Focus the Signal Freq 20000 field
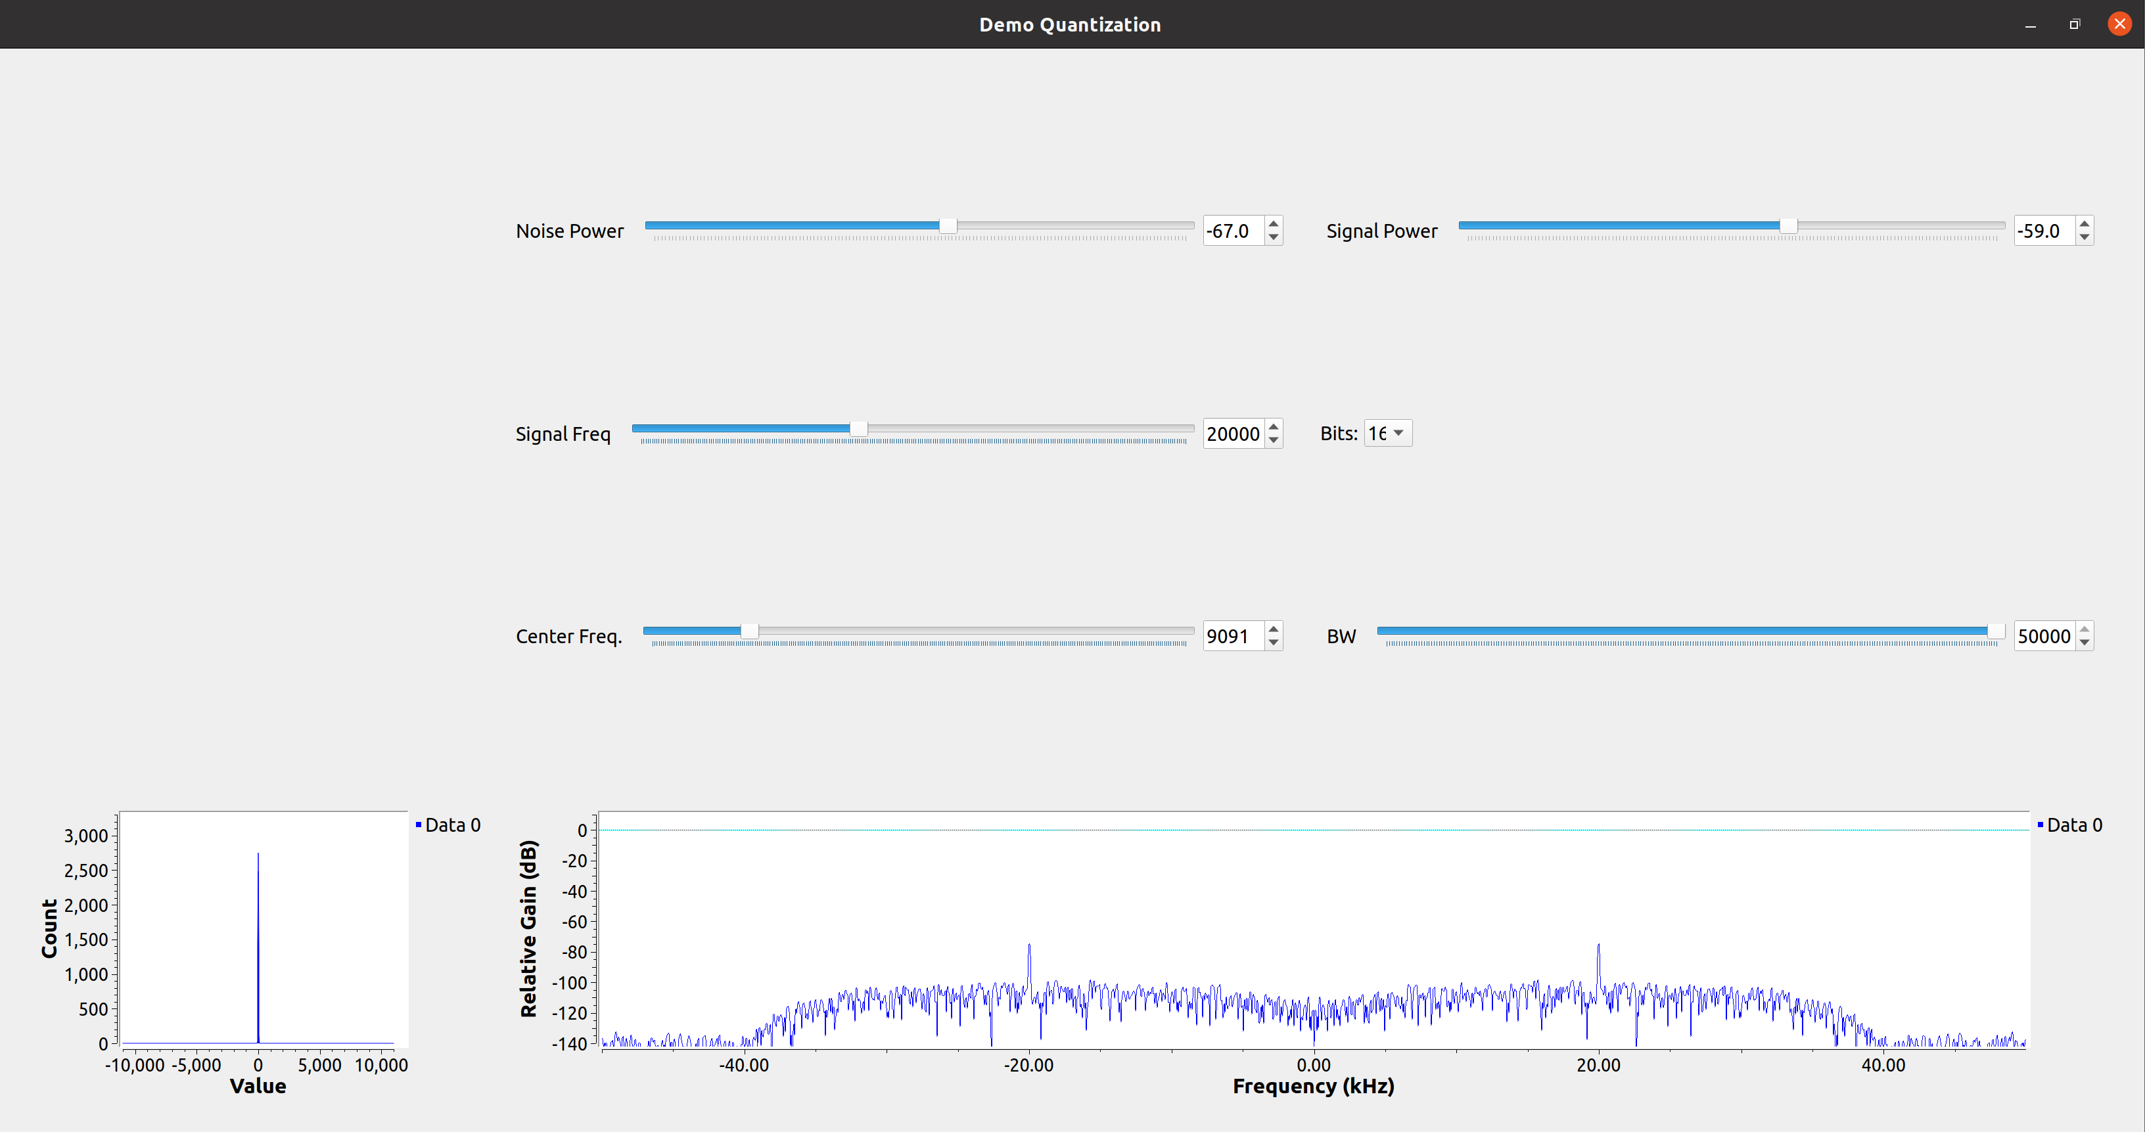The image size is (2145, 1132). (x=1232, y=434)
